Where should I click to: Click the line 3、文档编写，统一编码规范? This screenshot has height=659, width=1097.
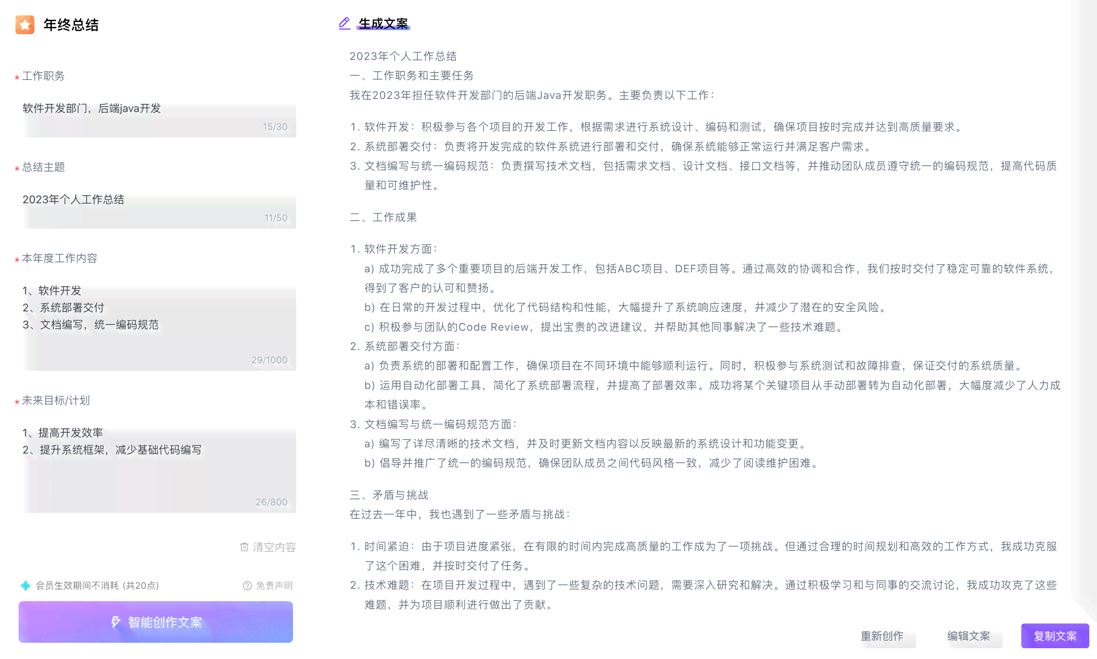(90, 324)
